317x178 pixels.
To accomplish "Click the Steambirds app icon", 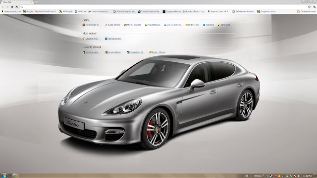I will [84, 25].
